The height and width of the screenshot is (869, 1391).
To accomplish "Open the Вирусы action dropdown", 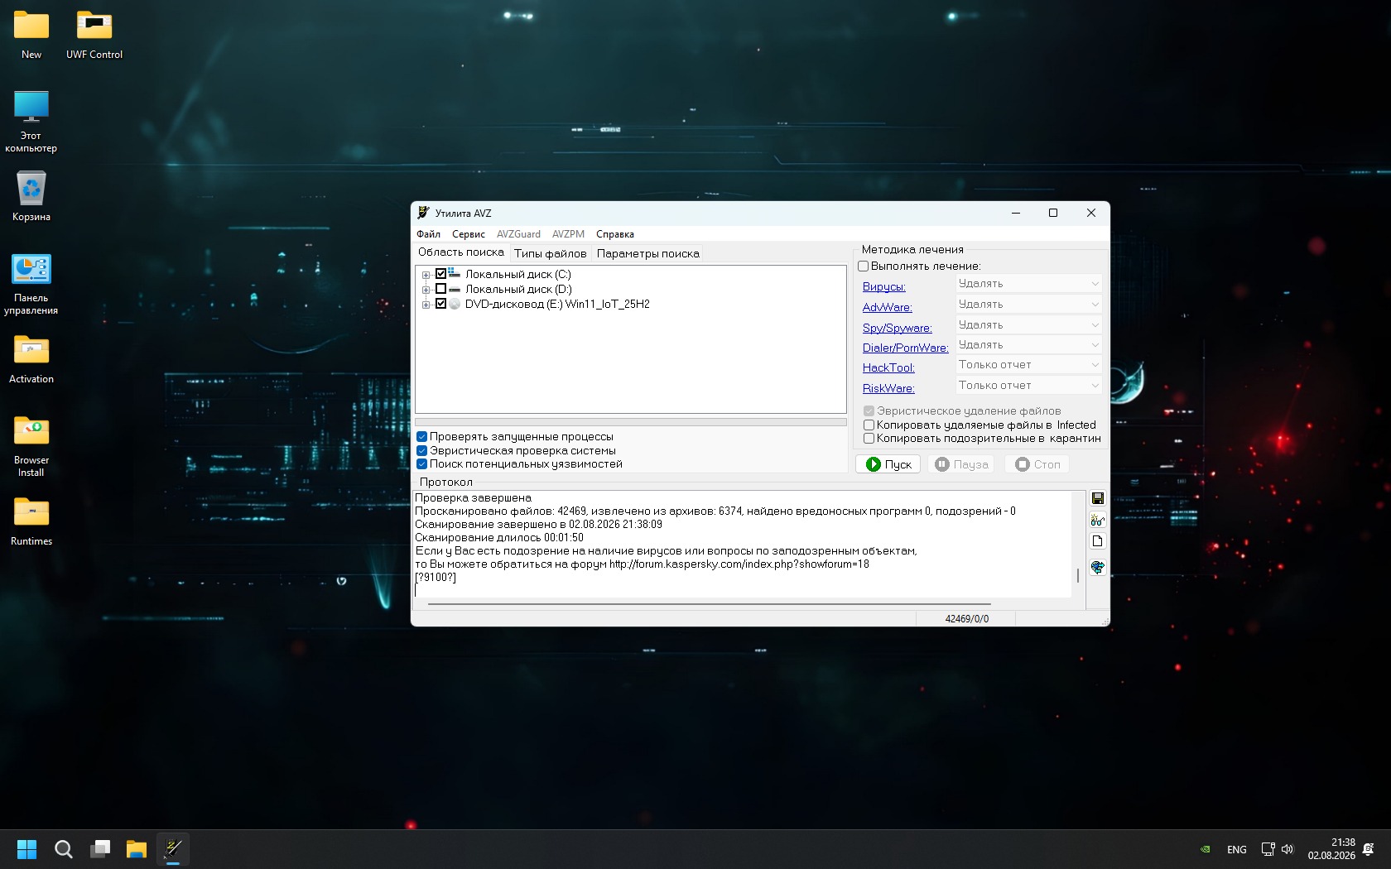I will (1028, 284).
